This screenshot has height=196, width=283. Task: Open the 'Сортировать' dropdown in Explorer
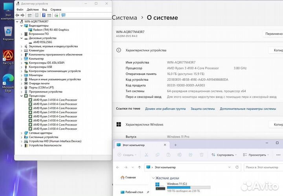[224, 155]
